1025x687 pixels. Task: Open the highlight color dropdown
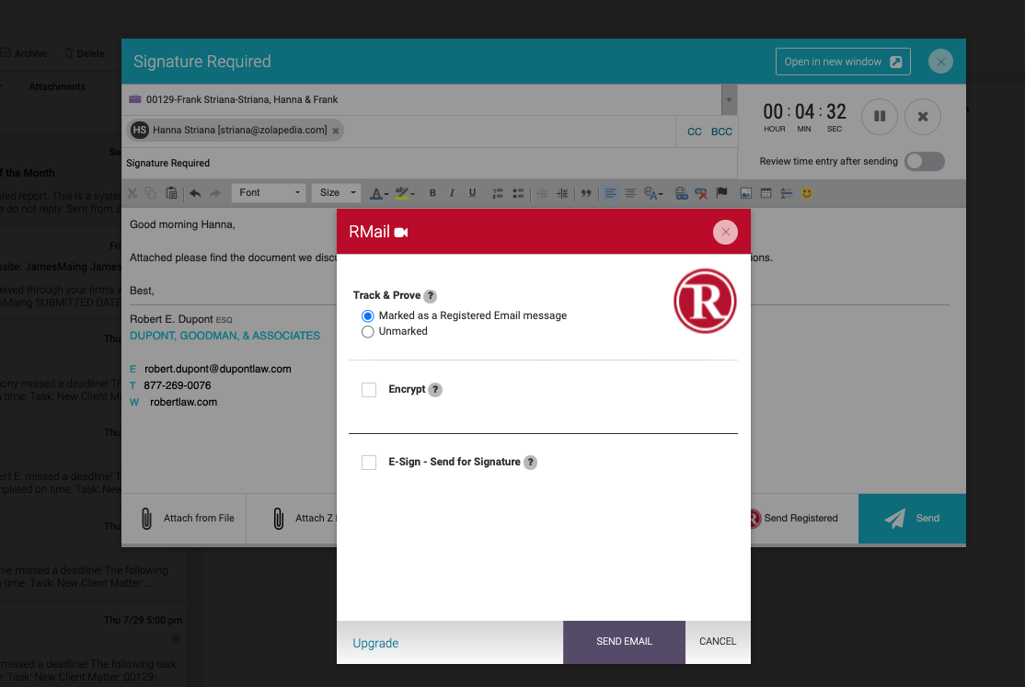pos(405,193)
